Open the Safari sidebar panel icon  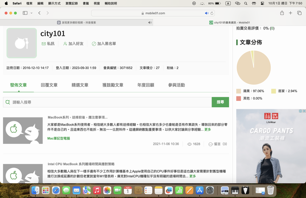pyautogui.click(x=25, y=13)
